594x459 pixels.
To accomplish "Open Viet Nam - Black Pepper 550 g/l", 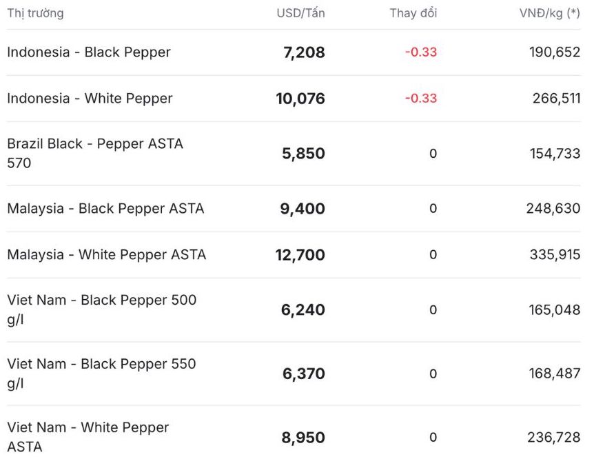I will tap(294, 374).
